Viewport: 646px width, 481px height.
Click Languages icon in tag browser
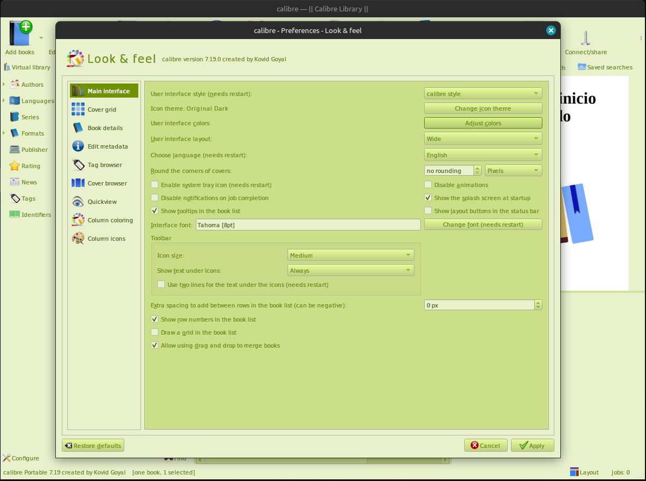15,100
